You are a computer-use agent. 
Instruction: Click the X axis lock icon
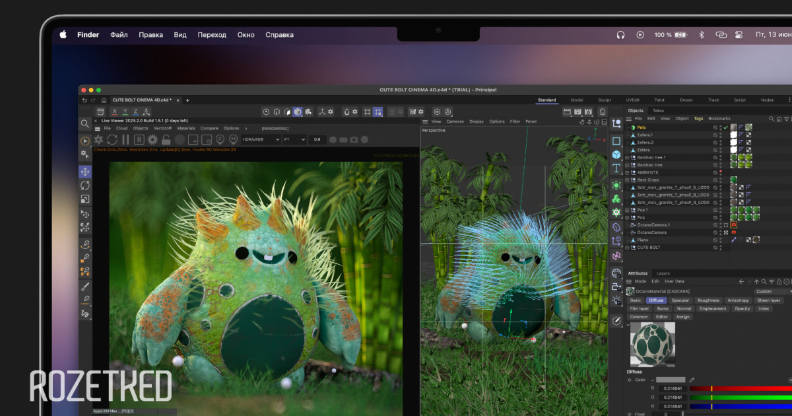115,112
